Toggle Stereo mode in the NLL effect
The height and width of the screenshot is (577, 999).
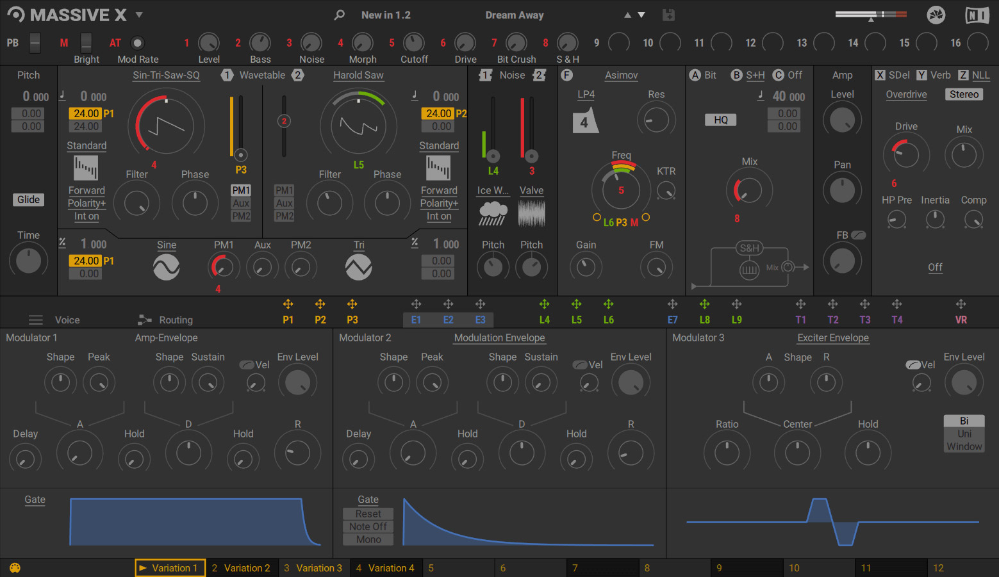pos(964,94)
